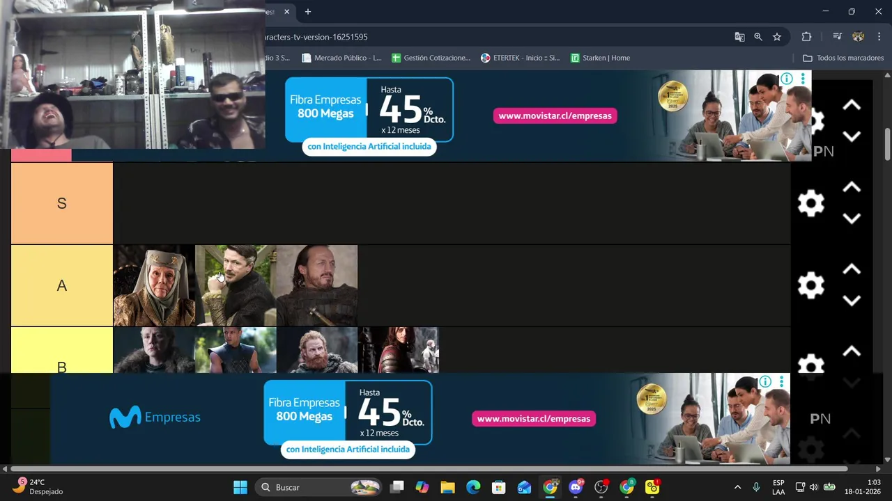Viewport: 892px width, 501px height.
Task: Open OBS Studio from the taskbar
Action: pyautogui.click(x=601, y=487)
